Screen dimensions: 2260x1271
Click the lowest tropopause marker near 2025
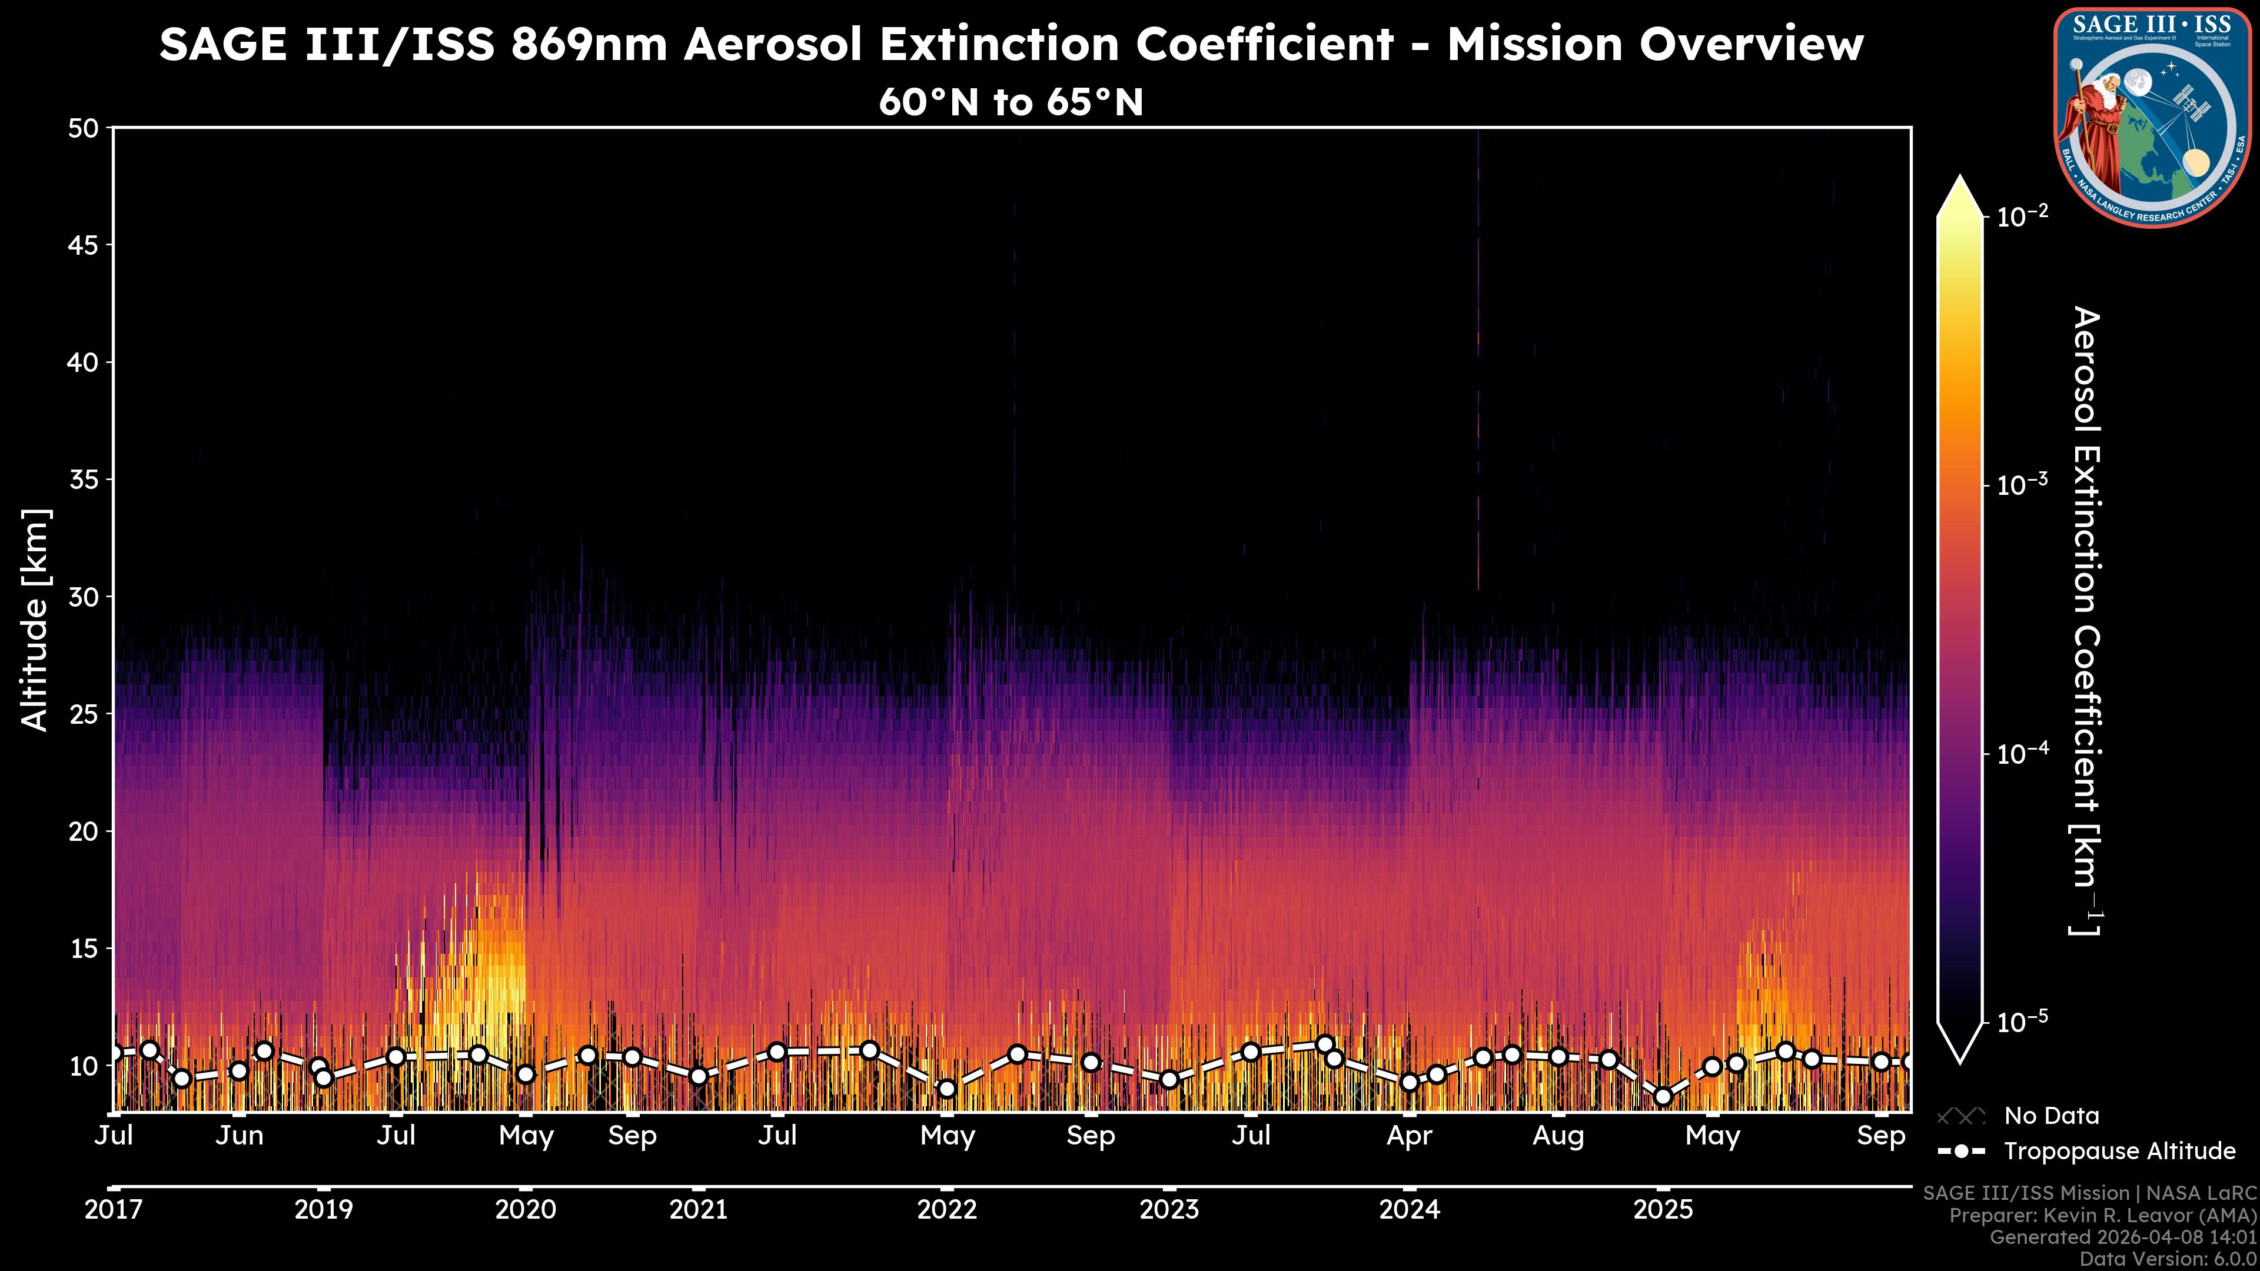1663,1096
